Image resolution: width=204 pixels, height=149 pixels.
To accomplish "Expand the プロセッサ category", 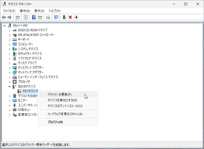I will click(x=9, y=82).
